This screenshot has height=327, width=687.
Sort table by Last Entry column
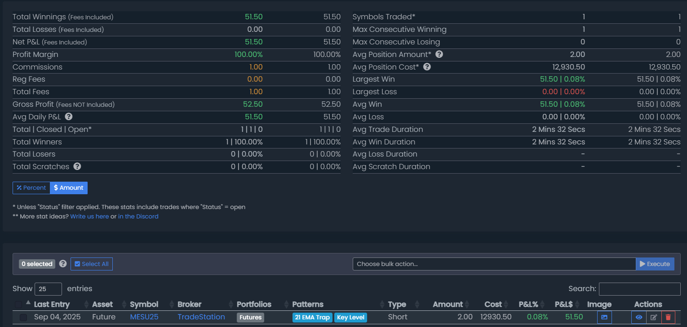click(x=52, y=305)
